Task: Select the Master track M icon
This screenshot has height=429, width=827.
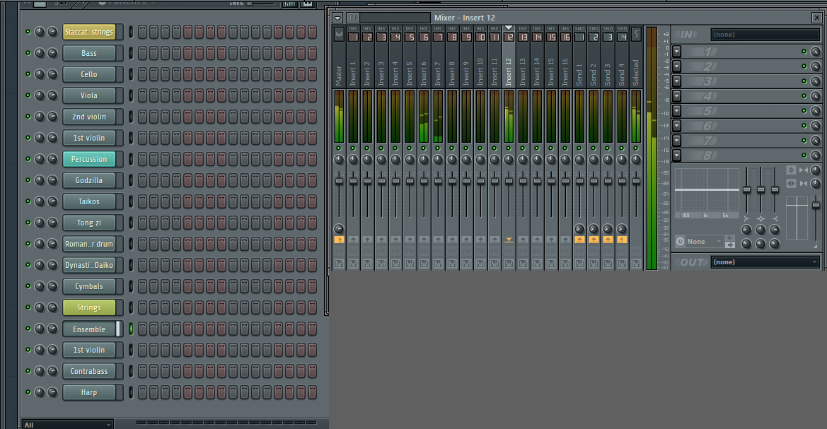Action: [x=339, y=35]
